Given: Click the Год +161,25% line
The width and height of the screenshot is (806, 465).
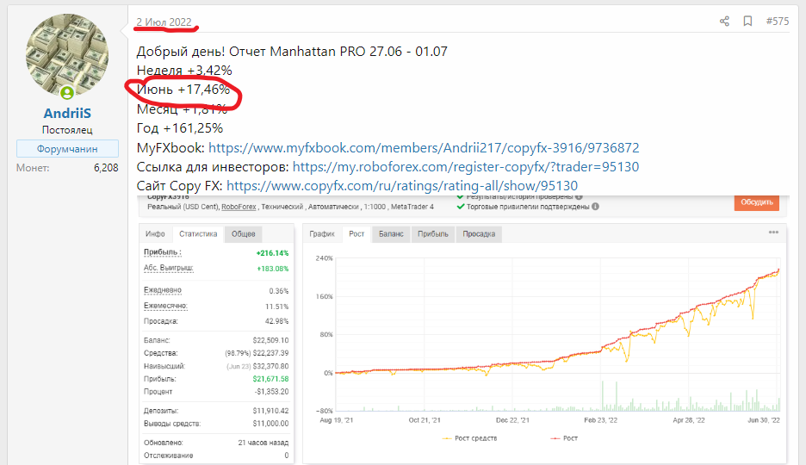Looking at the screenshot, I should tap(180, 128).
